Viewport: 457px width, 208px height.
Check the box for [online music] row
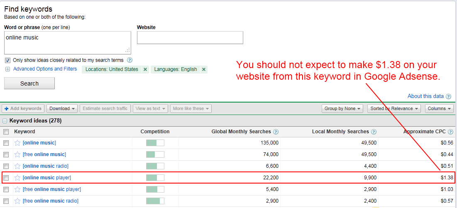tap(6, 143)
